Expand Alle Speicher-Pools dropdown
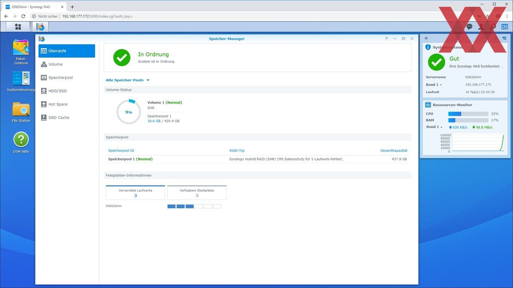The height and width of the screenshot is (288, 513). 127,80
